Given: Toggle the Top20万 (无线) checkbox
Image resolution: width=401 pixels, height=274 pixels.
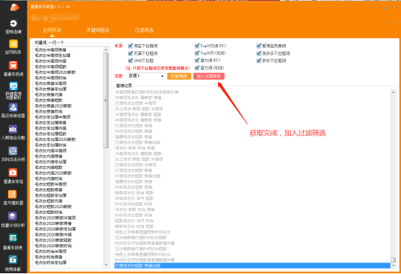Looking at the screenshot, I should click(197, 53).
